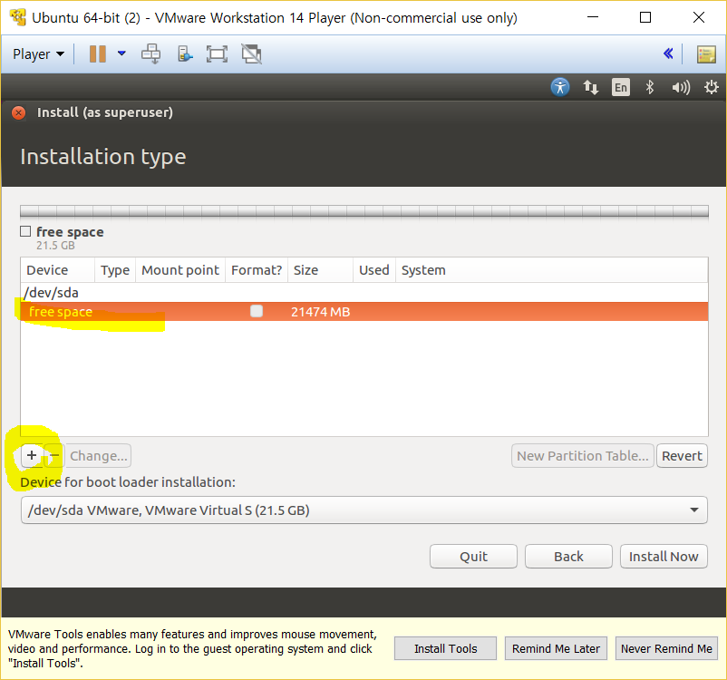Screen dimensions: 727x680
Task: Click the pause/suspend virtual machine icon
Action: 98,54
